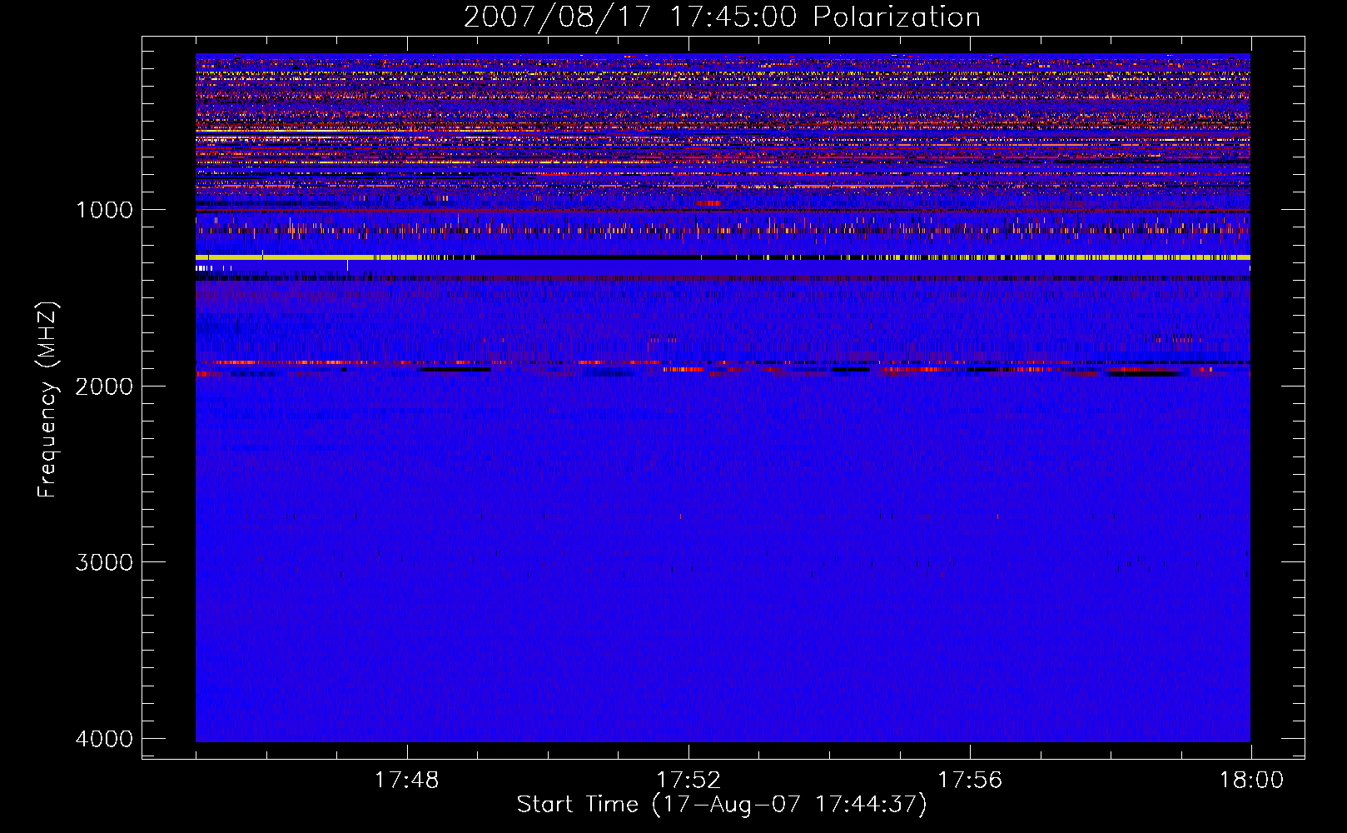This screenshot has width=1347, height=833.
Task: Click the 17:56 time tick label
Action: [x=970, y=781]
